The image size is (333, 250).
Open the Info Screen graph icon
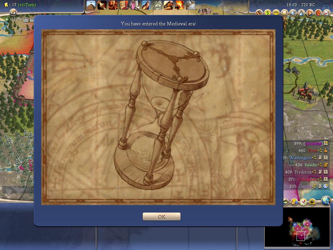(x=326, y=13)
